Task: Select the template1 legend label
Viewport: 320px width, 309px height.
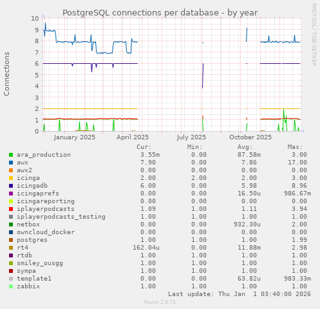Action: point(34,279)
